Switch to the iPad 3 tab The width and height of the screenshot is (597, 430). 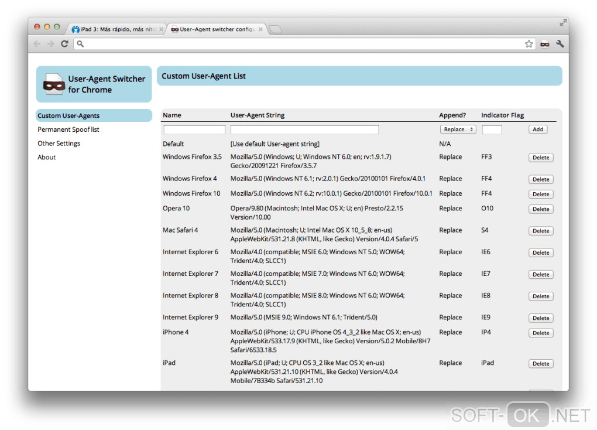click(117, 29)
